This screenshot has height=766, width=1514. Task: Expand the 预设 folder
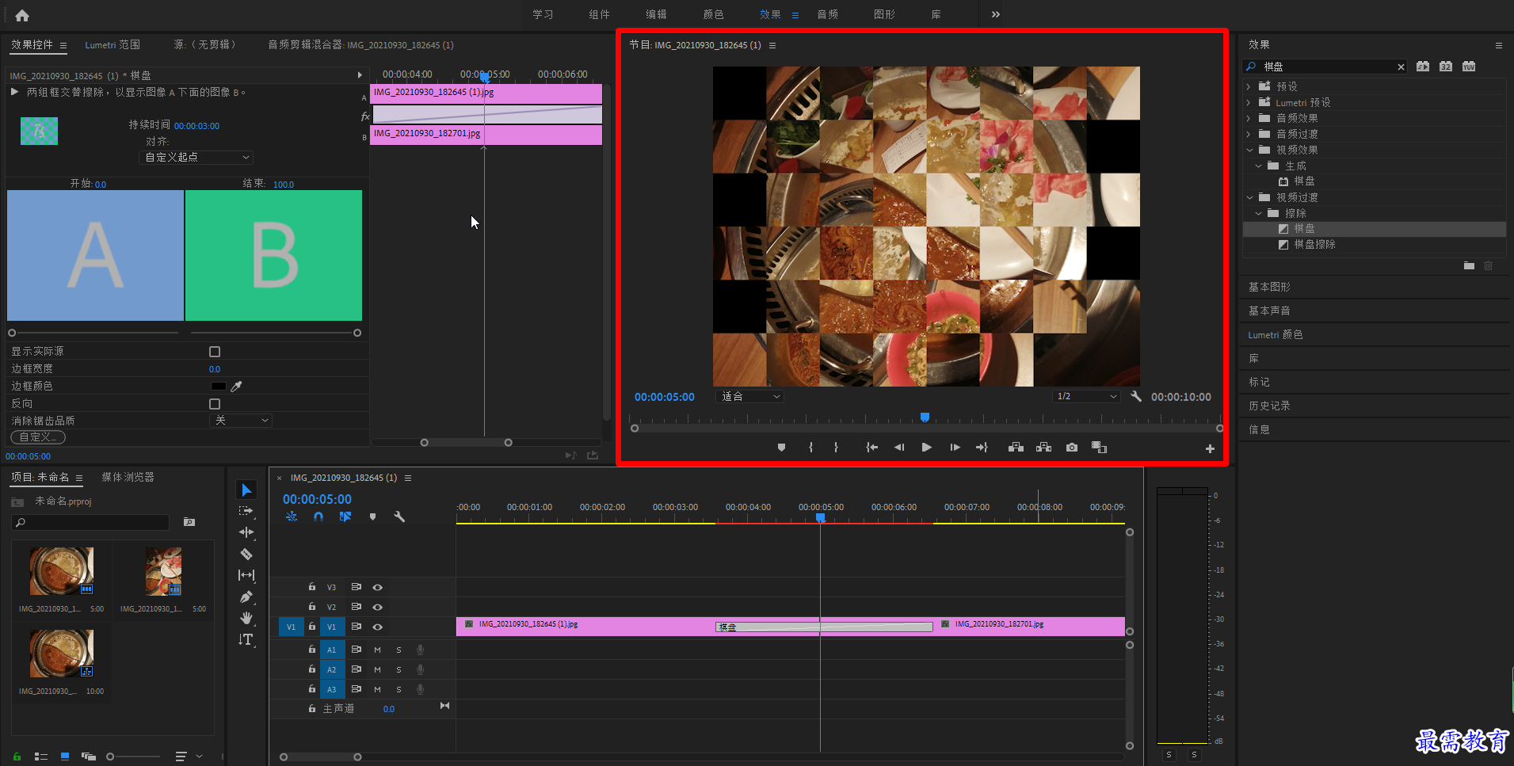[1249, 86]
